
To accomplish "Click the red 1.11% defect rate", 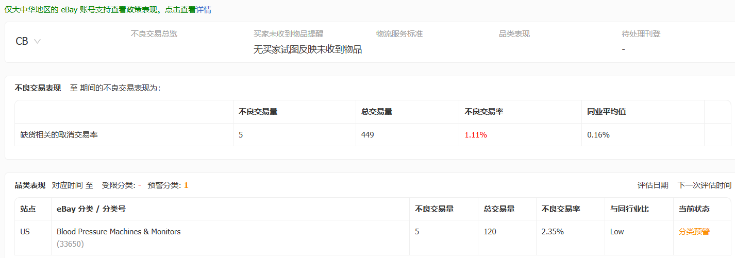I will [475, 135].
